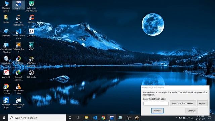Open OBS Studio taskbar icon
215x121 pixels.
point(128,118)
